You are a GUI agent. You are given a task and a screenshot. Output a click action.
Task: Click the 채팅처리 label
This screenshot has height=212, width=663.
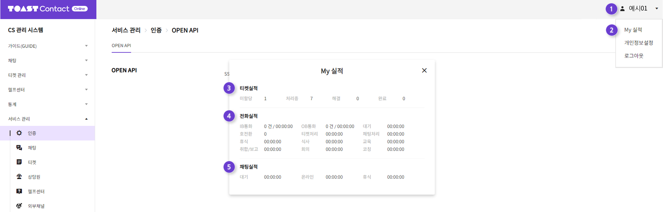tap(371, 134)
